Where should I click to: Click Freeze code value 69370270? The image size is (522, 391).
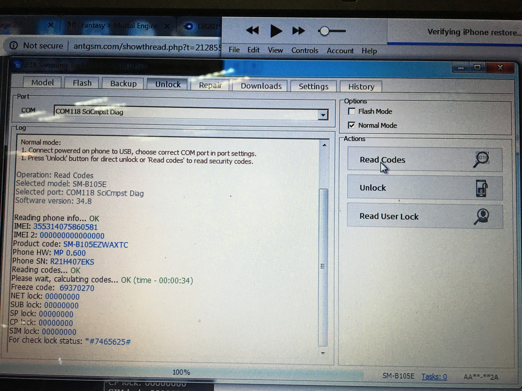tap(77, 288)
